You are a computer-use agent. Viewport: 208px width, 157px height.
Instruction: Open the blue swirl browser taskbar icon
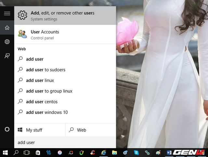(125, 153)
